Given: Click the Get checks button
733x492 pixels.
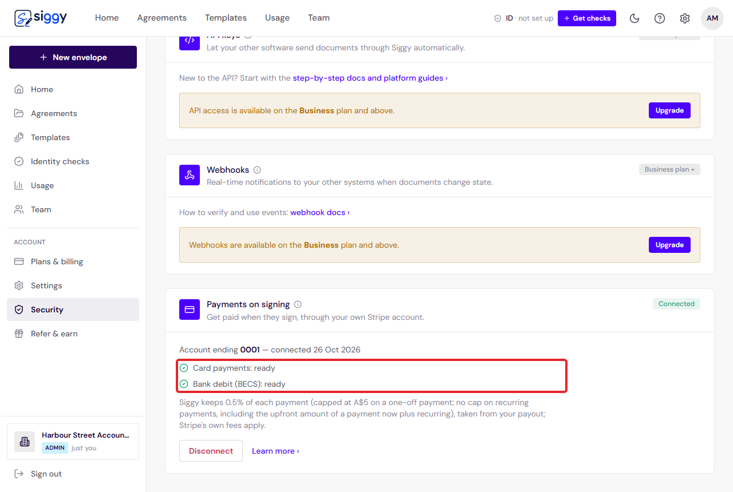Looking at the screenshot, I should (x=587, y=18).
